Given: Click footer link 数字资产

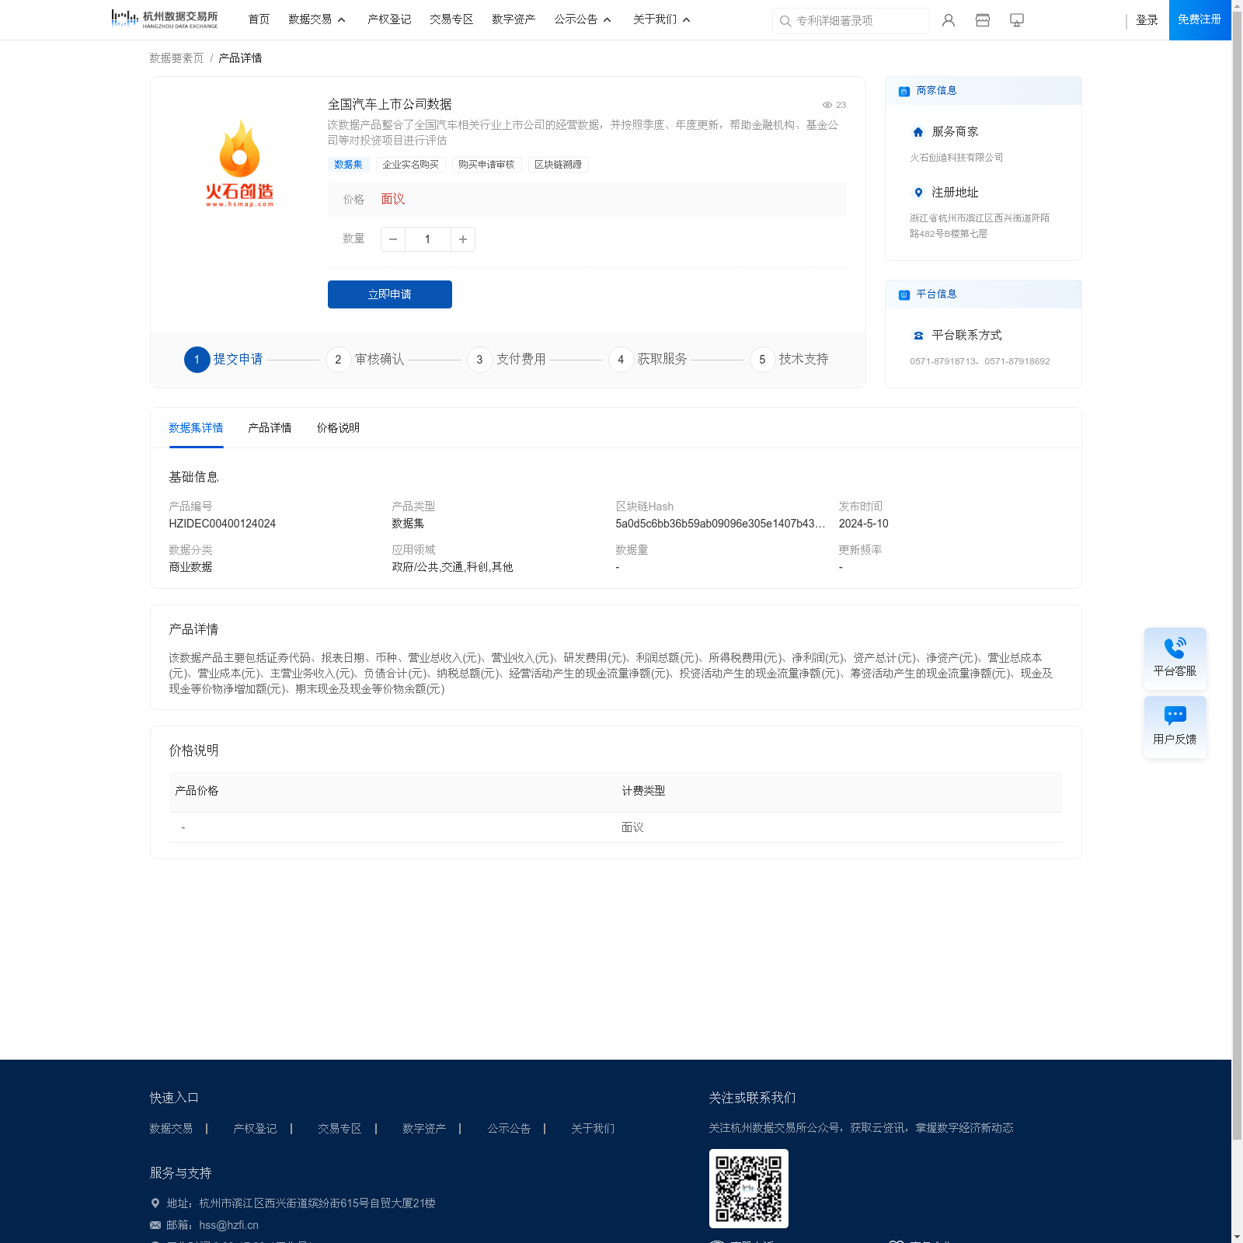Looking at the screenshot, I should coord(424,1129).
